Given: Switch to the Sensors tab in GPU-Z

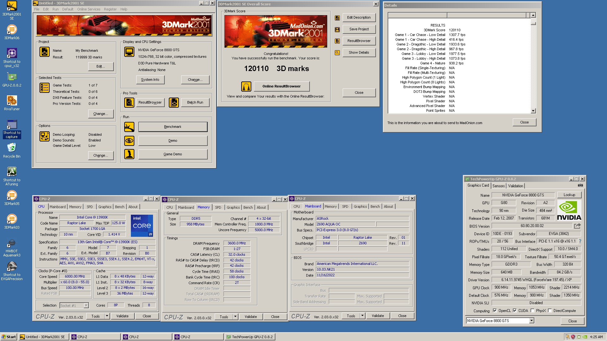Looking at the screenshot, I should tap(498, 186).
